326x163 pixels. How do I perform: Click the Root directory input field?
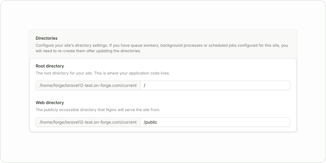click(215, 85)
